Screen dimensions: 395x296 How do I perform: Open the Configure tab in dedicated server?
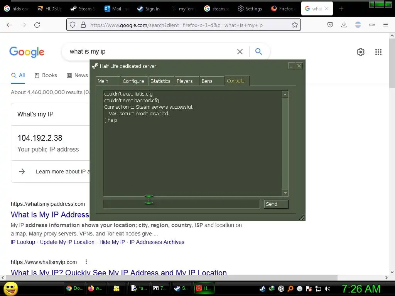pos(134,81)
